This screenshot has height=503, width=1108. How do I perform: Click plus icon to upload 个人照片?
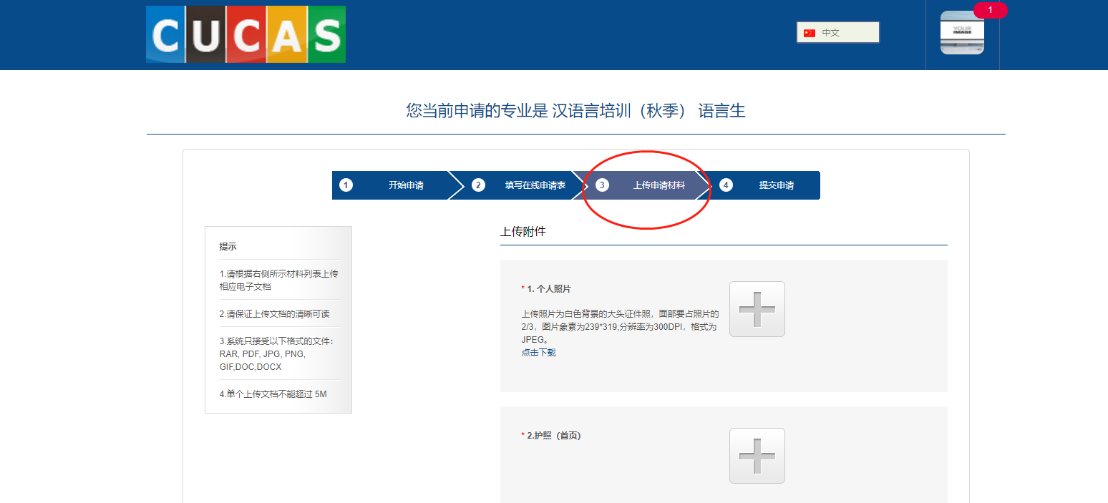click(x=757, y=309)
